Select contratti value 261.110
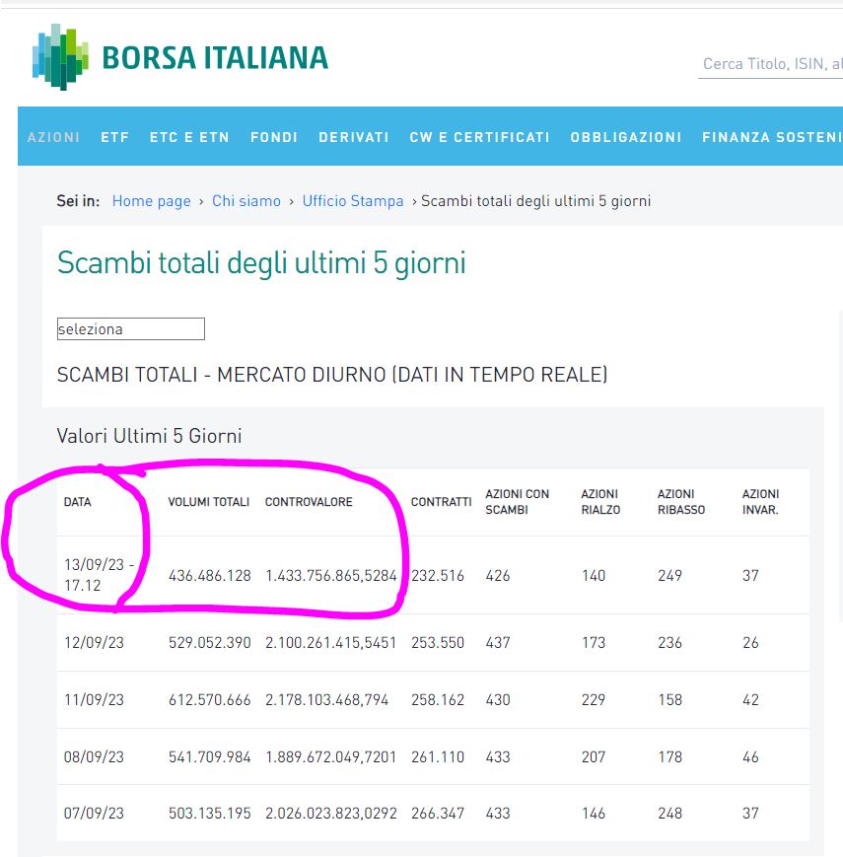 438,757
